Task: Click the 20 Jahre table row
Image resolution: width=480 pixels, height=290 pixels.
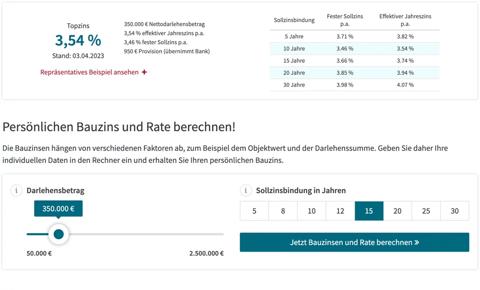Action: tap(354, 73)
